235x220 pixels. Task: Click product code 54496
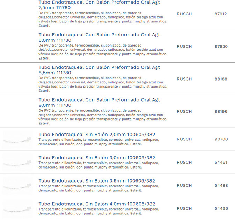[221, 209]
